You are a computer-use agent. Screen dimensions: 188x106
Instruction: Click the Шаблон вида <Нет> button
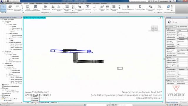click(182, 50)
